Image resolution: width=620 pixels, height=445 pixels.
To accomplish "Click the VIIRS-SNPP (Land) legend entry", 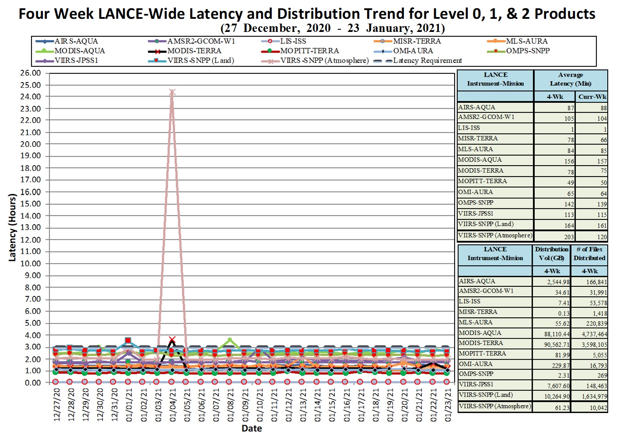I will click(192, 60).
